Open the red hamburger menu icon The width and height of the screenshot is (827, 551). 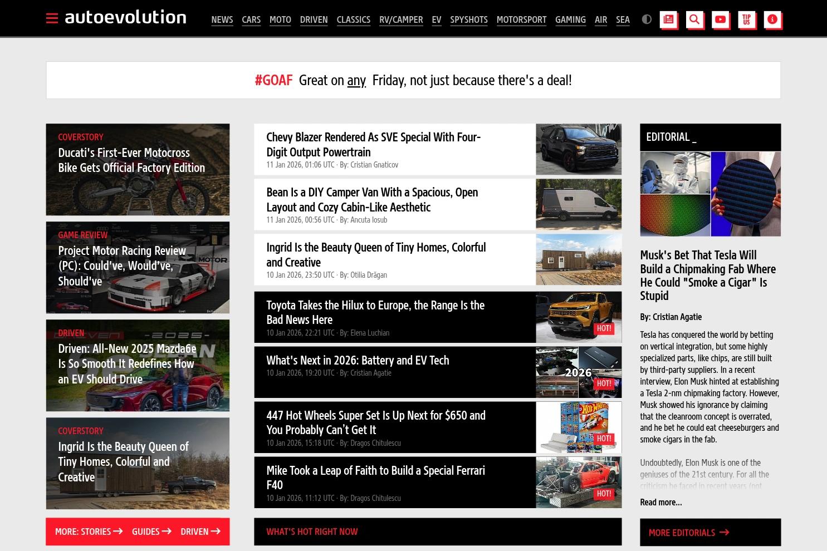[x=52, y=19]
